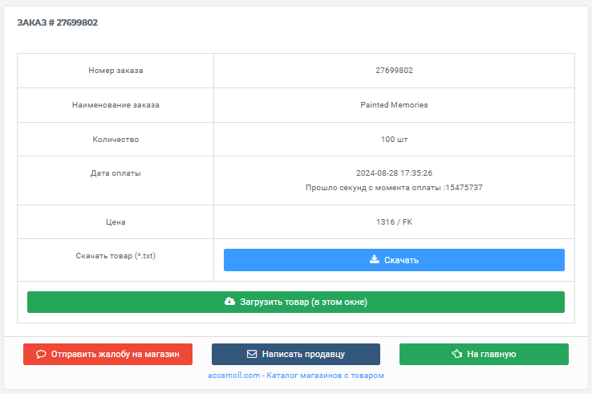Click the envelope icon on Написать продавцу
Image resolution: width=592 pixels, height=394 pixels.
(251, 354)
